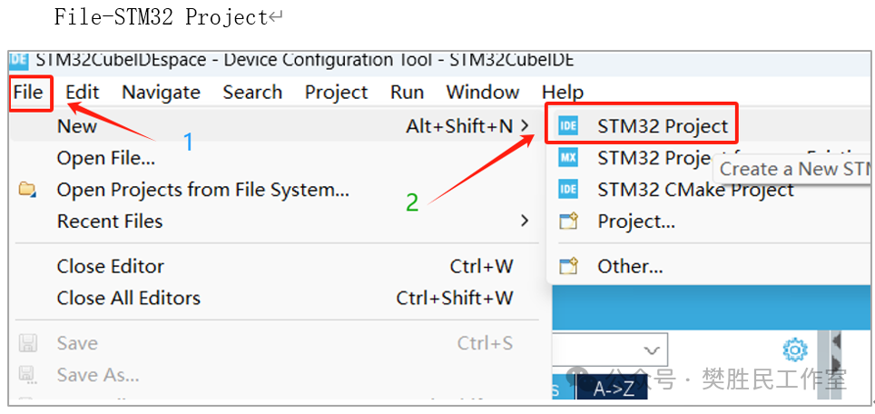Image resolution: width=875 pixels, height=414 pixels.
Task: Click the arrow next to Alt+Shift+N
Action: click(x=524, y=126)
